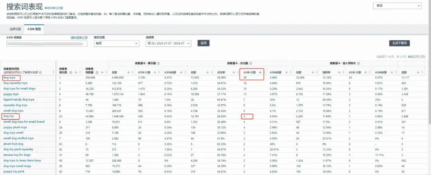Open small dog stuffed toys query
This screenshot has width=431, height=175.
click(x=18, y=138)
